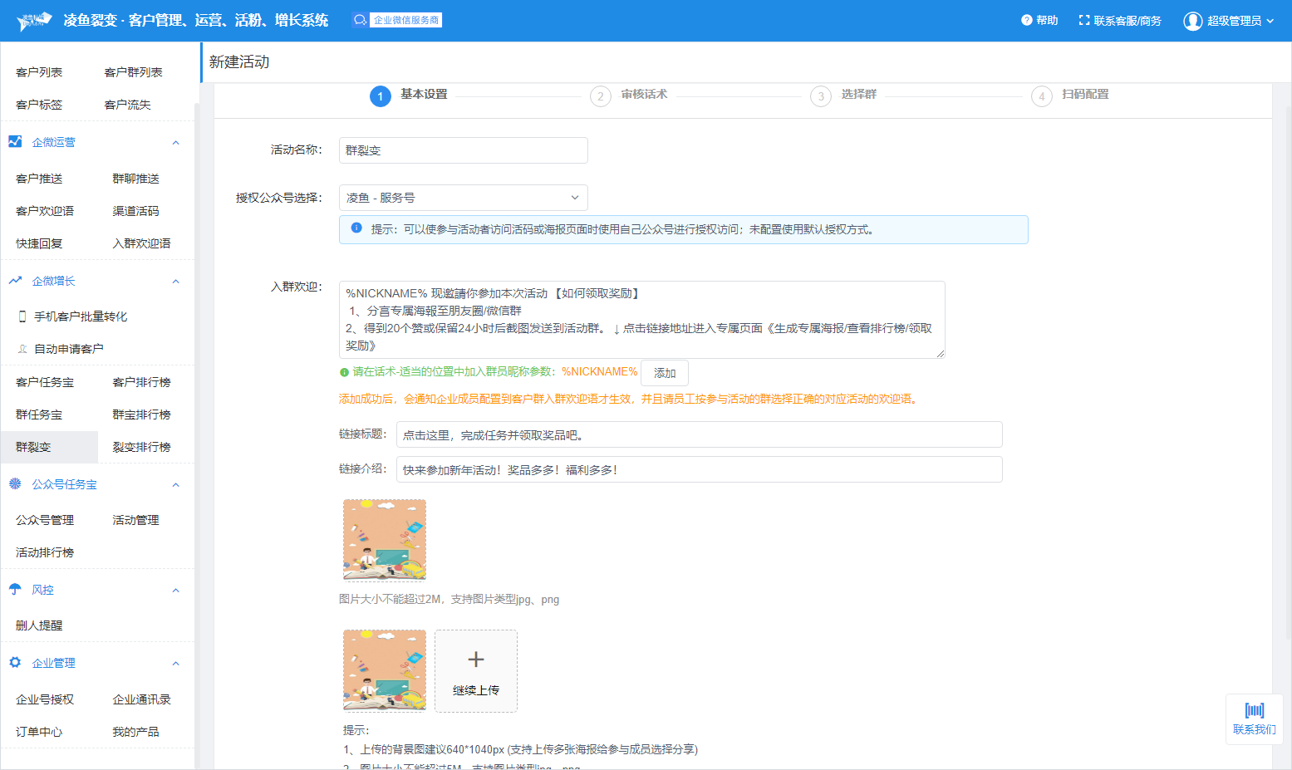Screen dimensions: 1292x770
Task: Click the plus icon to 继续上传
Action: pyautogui.click(x=476, y=660)
